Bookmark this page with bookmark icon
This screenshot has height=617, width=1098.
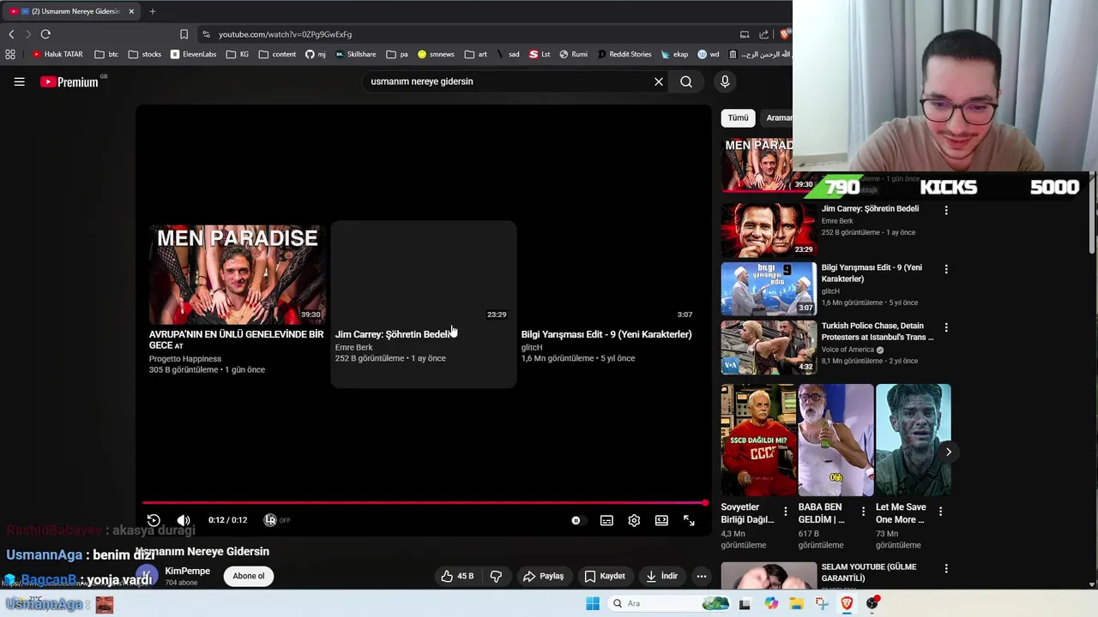tap(184, 34)
